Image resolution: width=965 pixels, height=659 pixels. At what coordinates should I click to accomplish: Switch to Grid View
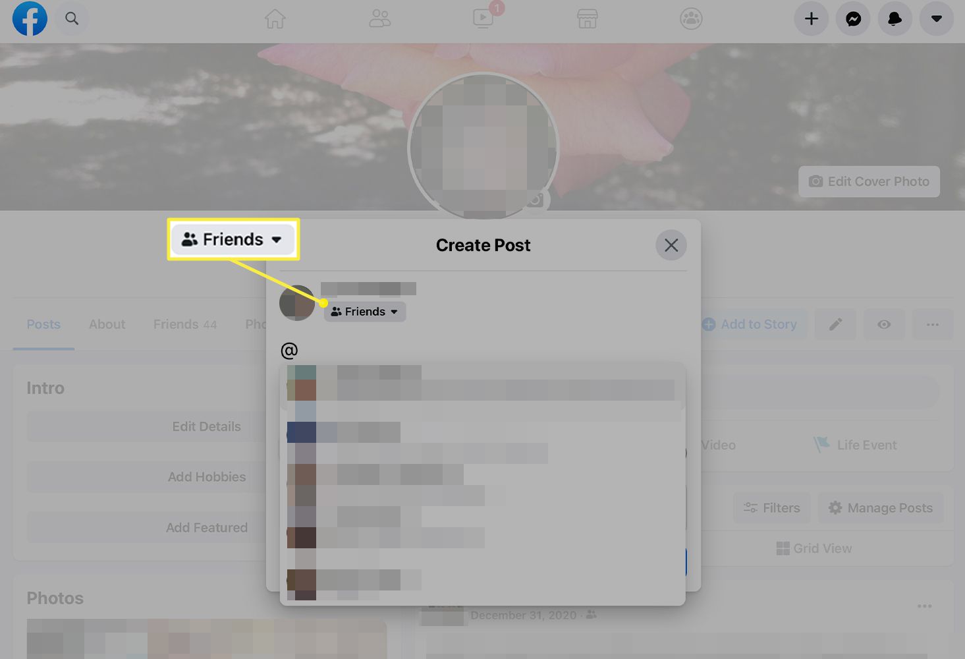[x=814, y=548]
